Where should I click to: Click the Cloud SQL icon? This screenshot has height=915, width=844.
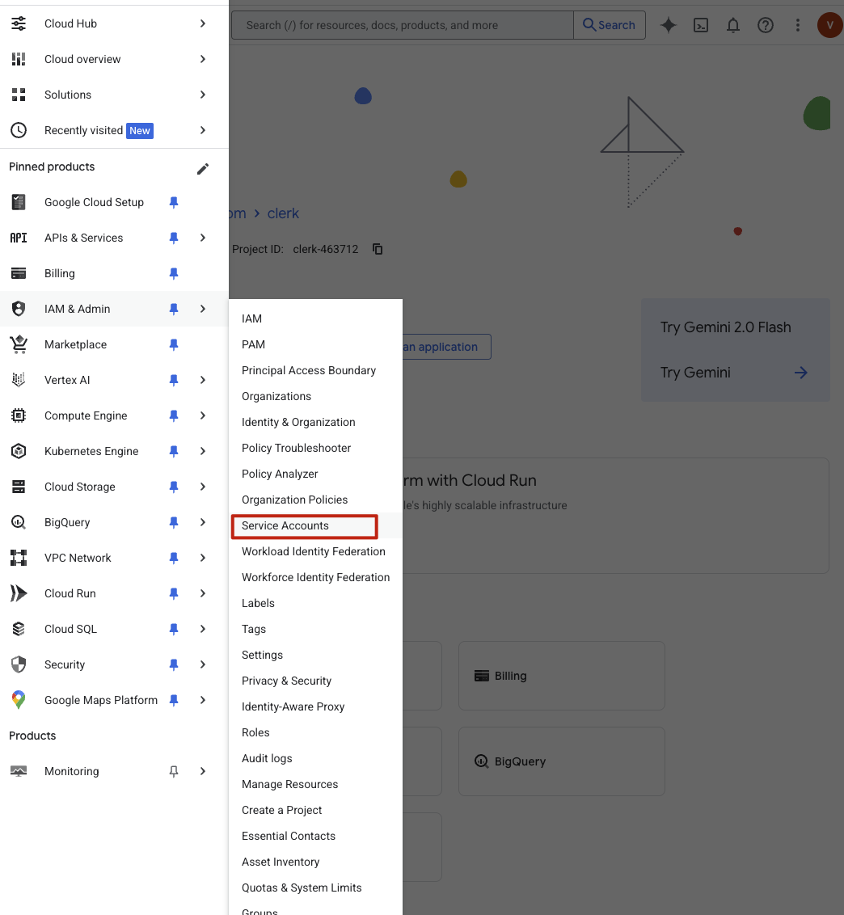coord(19,629)
